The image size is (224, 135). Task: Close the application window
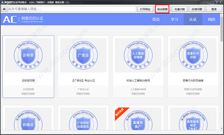click(221, 2)
